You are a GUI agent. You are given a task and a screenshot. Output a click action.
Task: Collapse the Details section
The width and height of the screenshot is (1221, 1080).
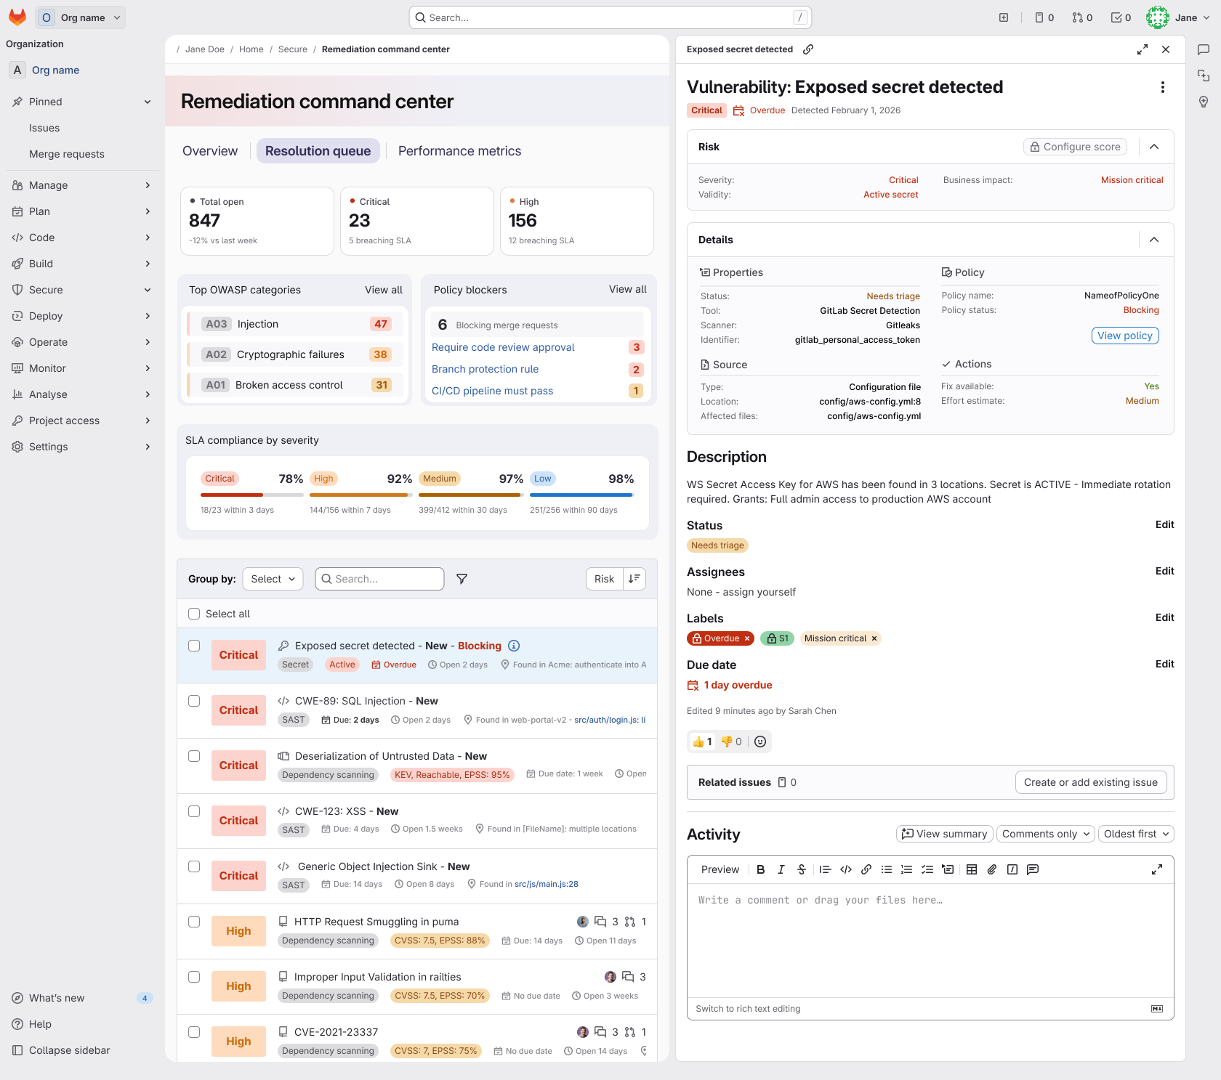tap(1154, 240)
